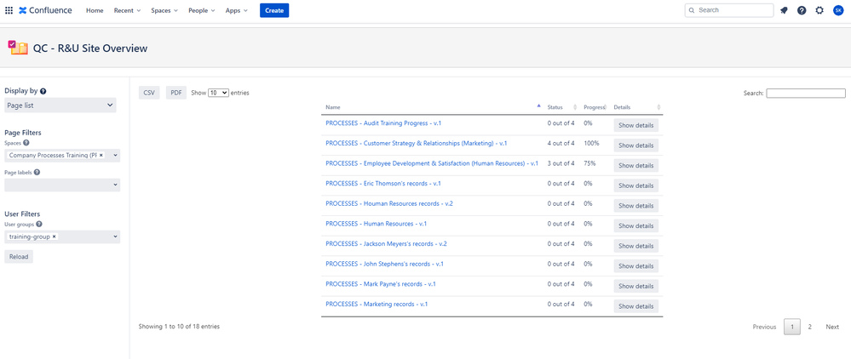The height and width of the screenshot is (359, 851).
Task: Open the SK user profile avatar
Action: (x=838, y=10)
